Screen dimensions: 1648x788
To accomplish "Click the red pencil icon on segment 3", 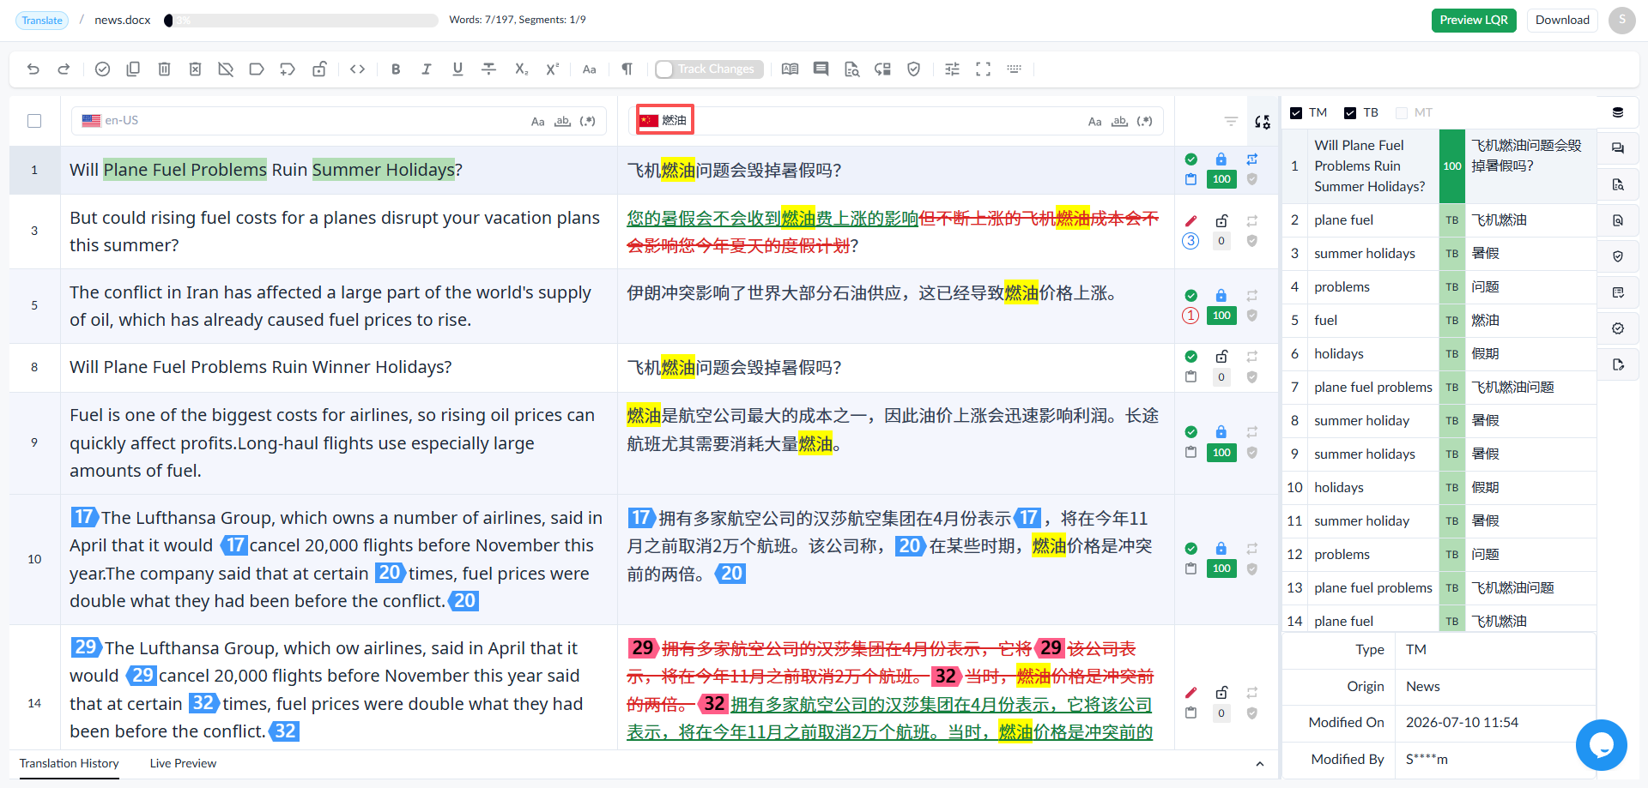I will (x=1191, y=220).
